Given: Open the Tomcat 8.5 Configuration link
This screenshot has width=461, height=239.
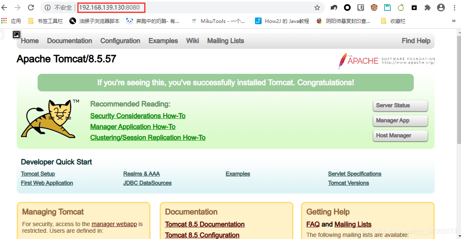Looking at the screenshot, I should [202, 235].
